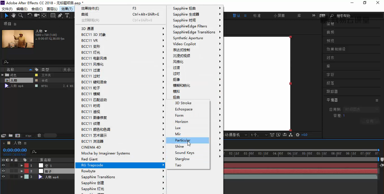Open the Video Copilot effects submenu
The height and width of the screenshot is (194, 384).
pos(195,44)
